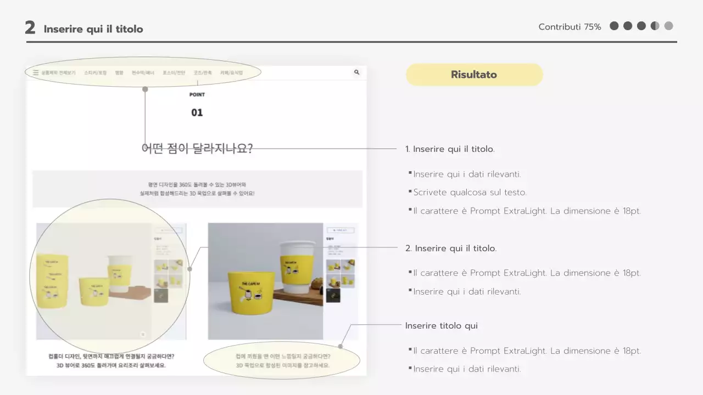Click the button above the right mockup thumbnails
The image size is (703, 395).
pos(340,230)
